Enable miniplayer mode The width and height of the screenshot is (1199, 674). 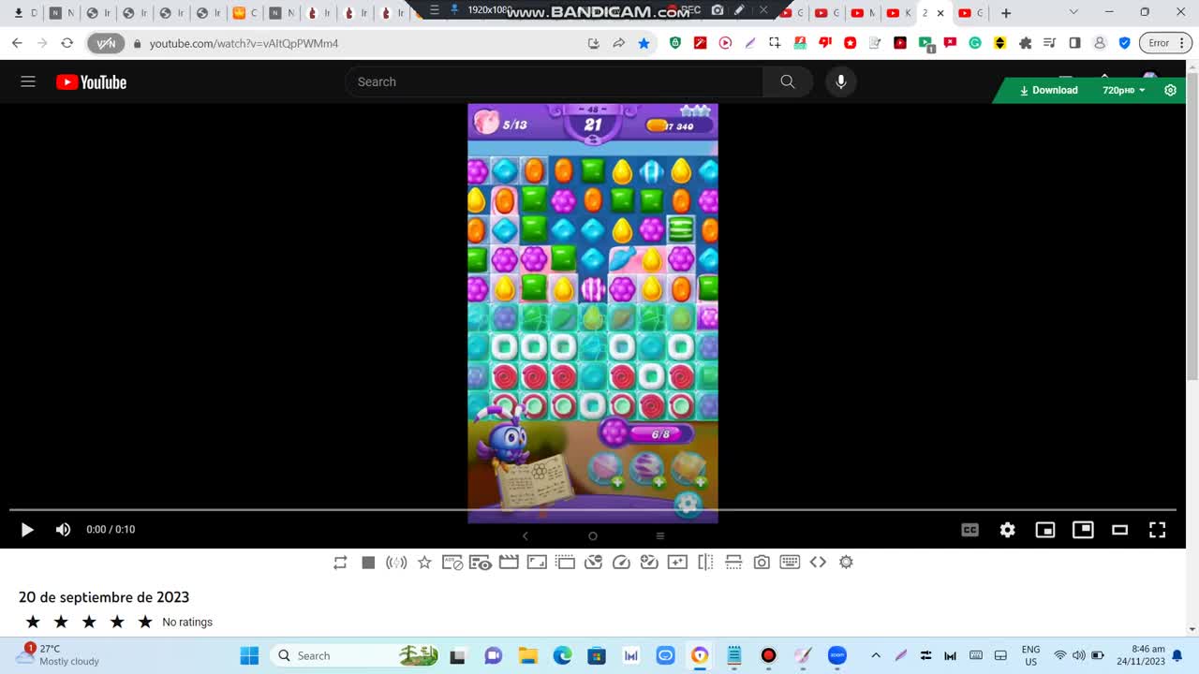[1045, 530]
